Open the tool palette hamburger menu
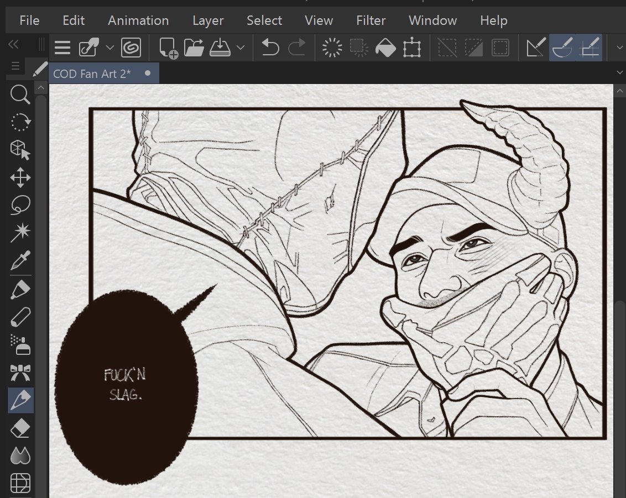Image resolution: width=626 pixels, height=498 pixels. (x=15, y=66)
